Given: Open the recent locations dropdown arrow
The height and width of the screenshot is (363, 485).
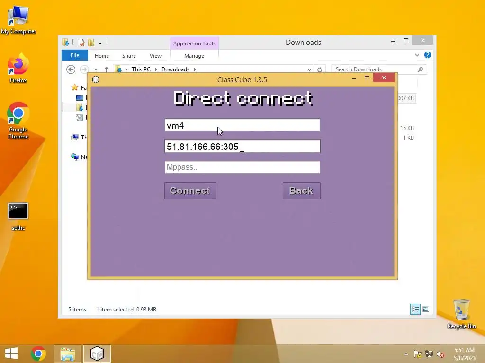Looking at the screenshot, I should (x=96, y=69).
